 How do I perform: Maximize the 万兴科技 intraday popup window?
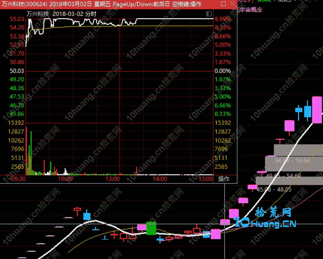click(x=223, y=4)
